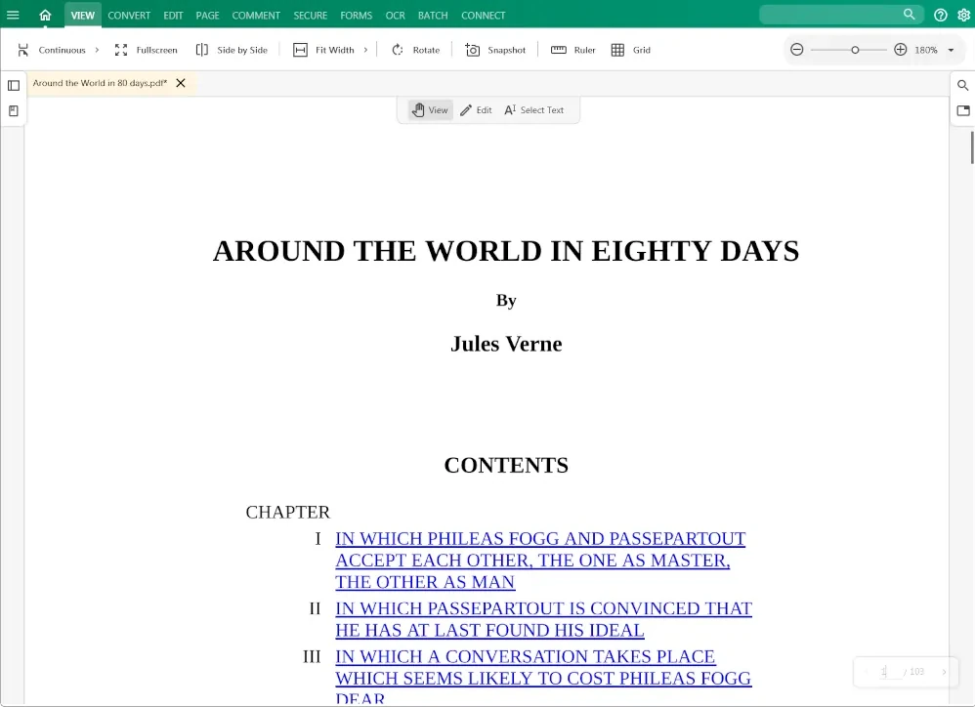Switch to the CONVERT tab
This screenshot has width=975, height=707.
(129, 15)
